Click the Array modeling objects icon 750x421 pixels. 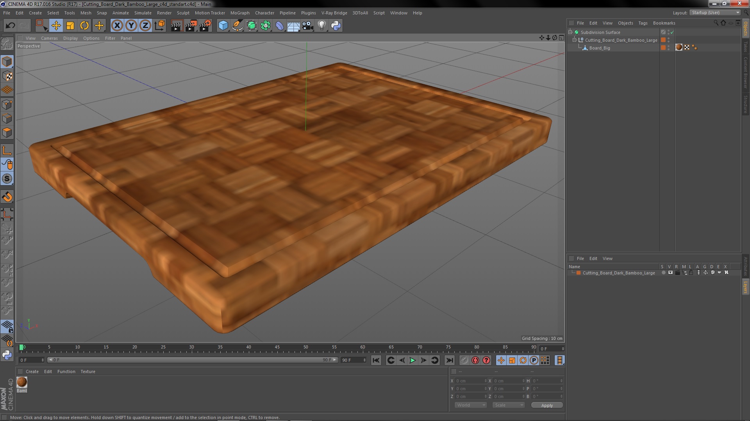(266, 26)
